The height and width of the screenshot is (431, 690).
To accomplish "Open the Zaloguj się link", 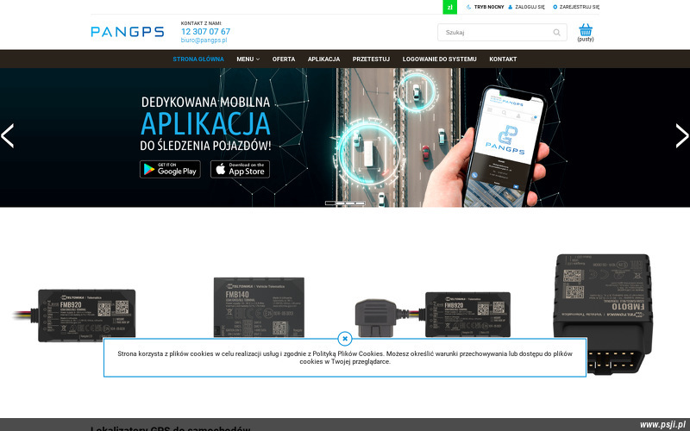I will coord(526,7).
